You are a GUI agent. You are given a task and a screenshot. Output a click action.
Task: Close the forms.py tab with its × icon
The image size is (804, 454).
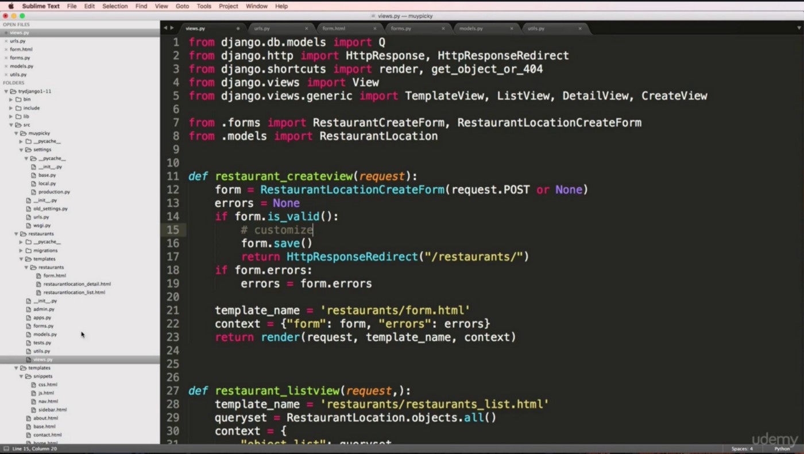pyautogui.click(x=443, y=28)
